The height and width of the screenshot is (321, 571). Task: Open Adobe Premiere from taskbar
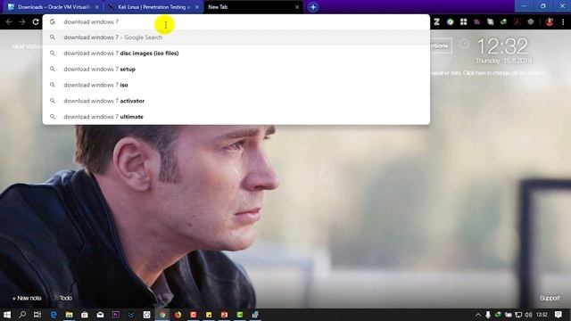(116, 315)
